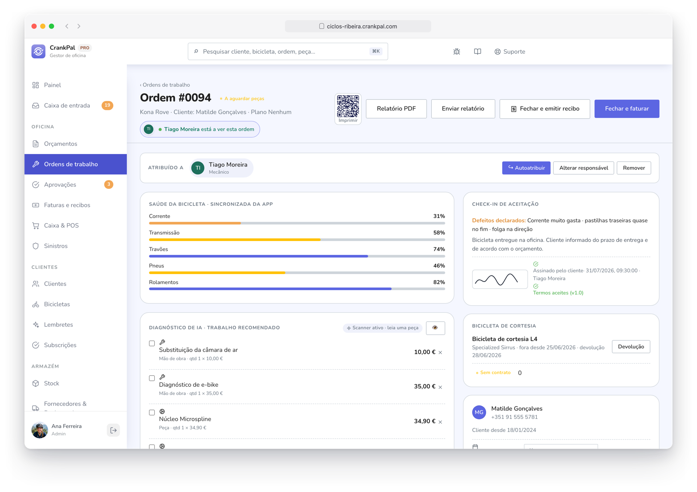Open Suporte help link
The image size is (697, 492).
point(510,51)
